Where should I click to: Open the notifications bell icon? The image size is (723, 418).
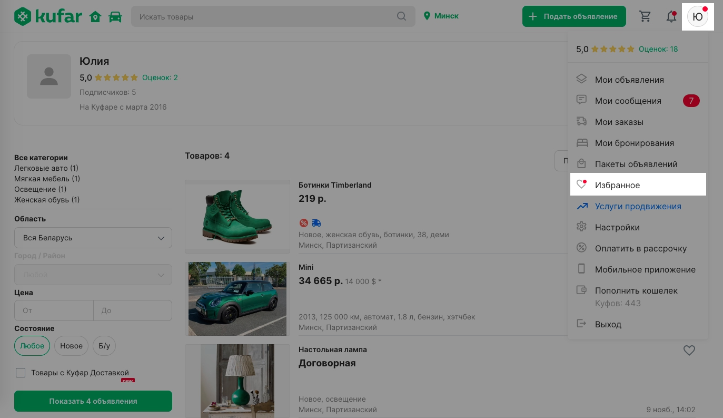(x=671, y=16)
